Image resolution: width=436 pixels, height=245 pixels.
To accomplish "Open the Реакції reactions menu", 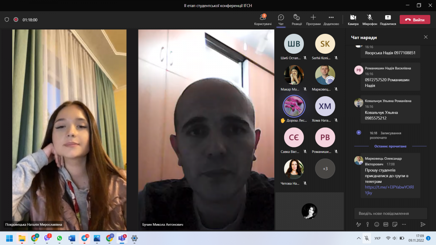I will [x=296, y=20].
